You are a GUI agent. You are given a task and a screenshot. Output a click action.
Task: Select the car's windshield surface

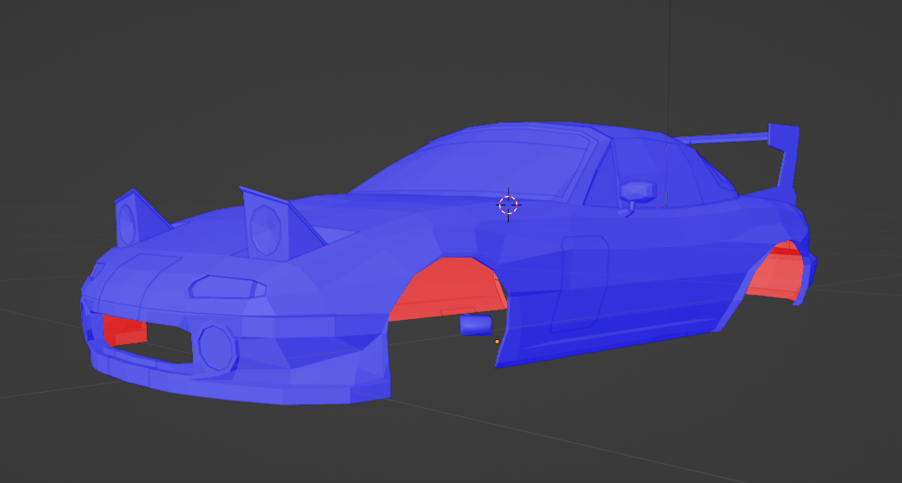(x=486, y=165)
